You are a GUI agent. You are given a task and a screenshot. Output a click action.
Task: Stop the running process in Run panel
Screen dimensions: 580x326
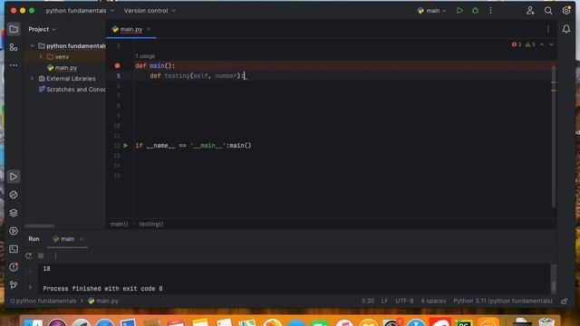coord(41,255)
